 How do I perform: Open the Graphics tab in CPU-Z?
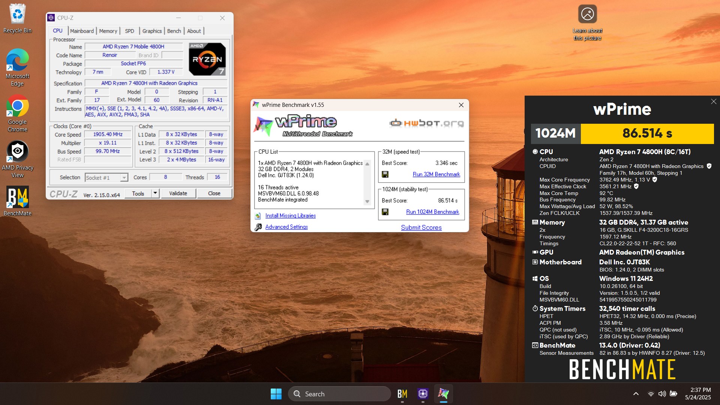(152, 31)
